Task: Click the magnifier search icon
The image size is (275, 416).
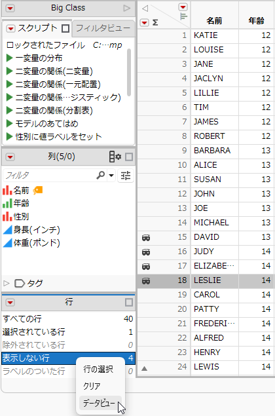Action: pos(101,176)
